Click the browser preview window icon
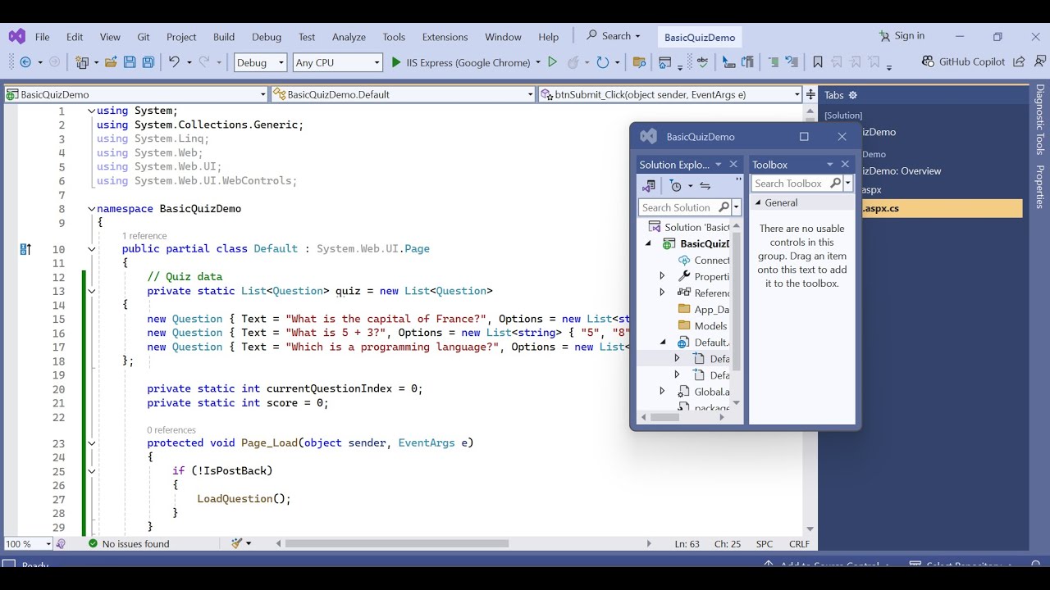The height and width of the screenshot is (590, 1050). click(x=664, y=62)
